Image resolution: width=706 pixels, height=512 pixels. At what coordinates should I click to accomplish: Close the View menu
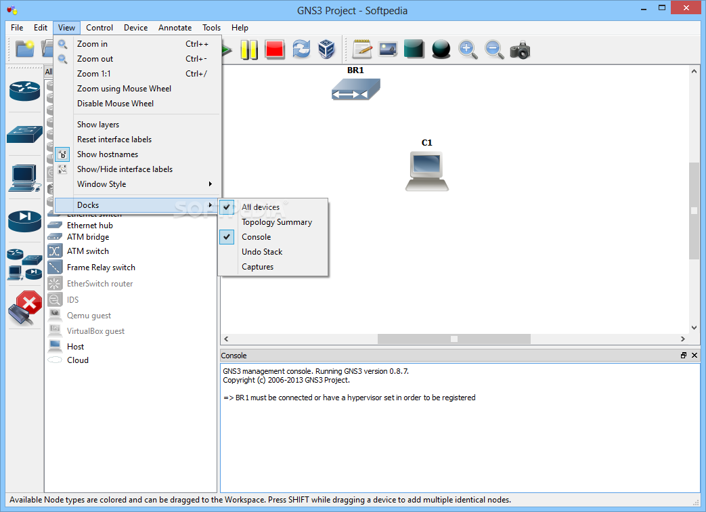tap(66, 28)
